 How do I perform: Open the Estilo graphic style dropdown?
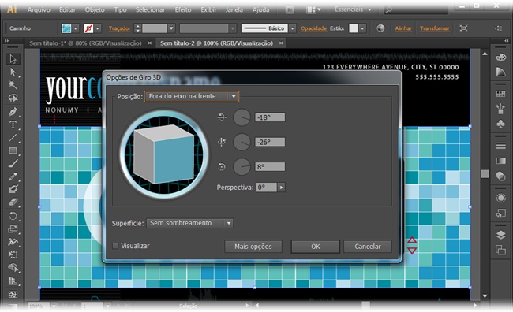pos(362,28)
